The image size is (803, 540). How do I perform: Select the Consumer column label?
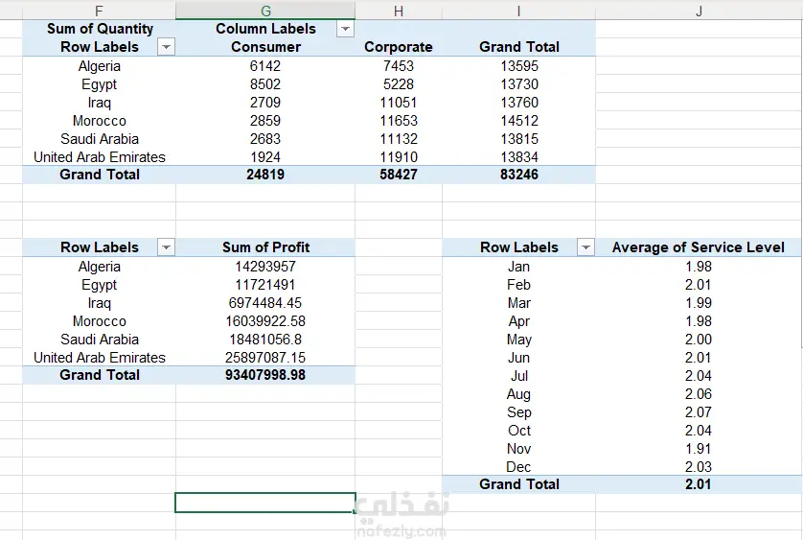tap(265, 47)
